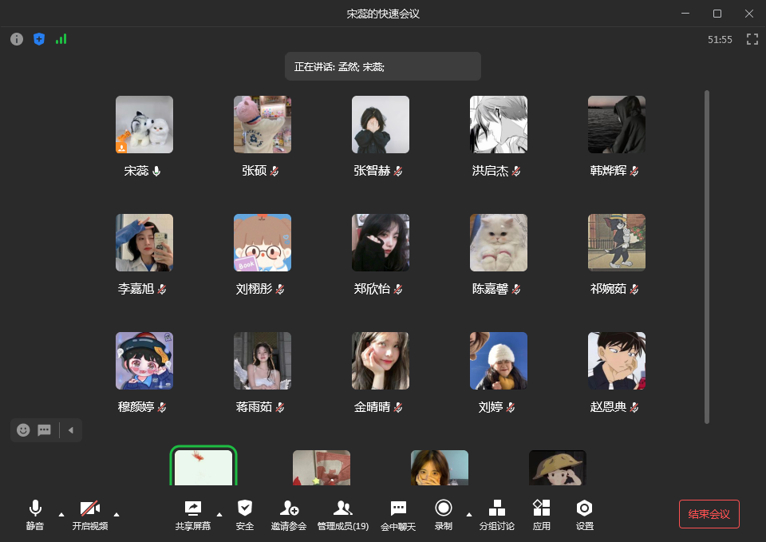Open the meeting info icon
This screenshot has width=766, height=542.
point(17,39)
